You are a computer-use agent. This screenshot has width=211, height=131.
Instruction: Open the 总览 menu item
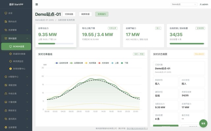[x=16, y=13]
